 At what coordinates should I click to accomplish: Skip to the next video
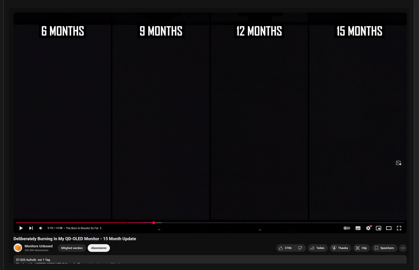(31, 228)
